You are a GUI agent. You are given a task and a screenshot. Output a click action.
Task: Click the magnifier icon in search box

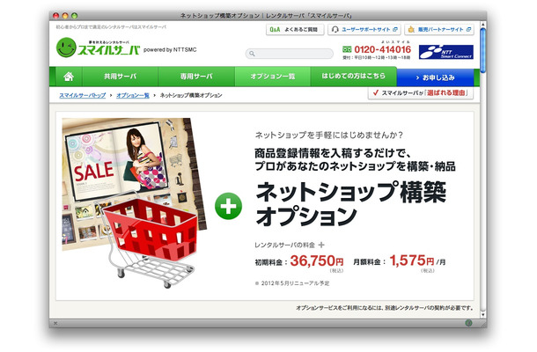pyautogui.click(x=252, y=54)
